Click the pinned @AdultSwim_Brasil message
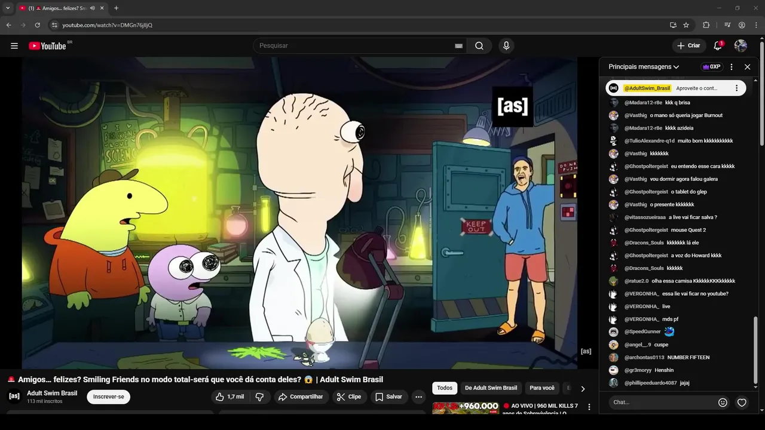765x430 pixels. coord(675,88)
